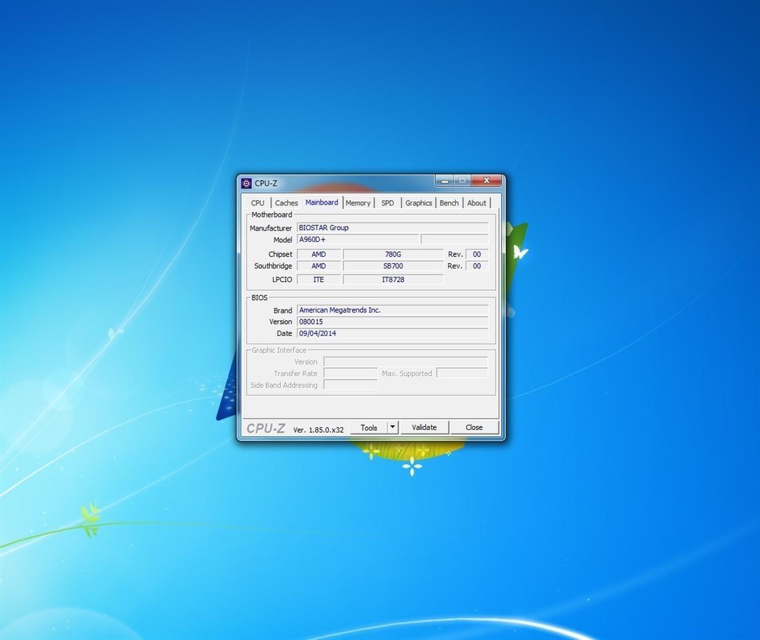Click the Chipset Rev. 00 value

tap(477, 254)
